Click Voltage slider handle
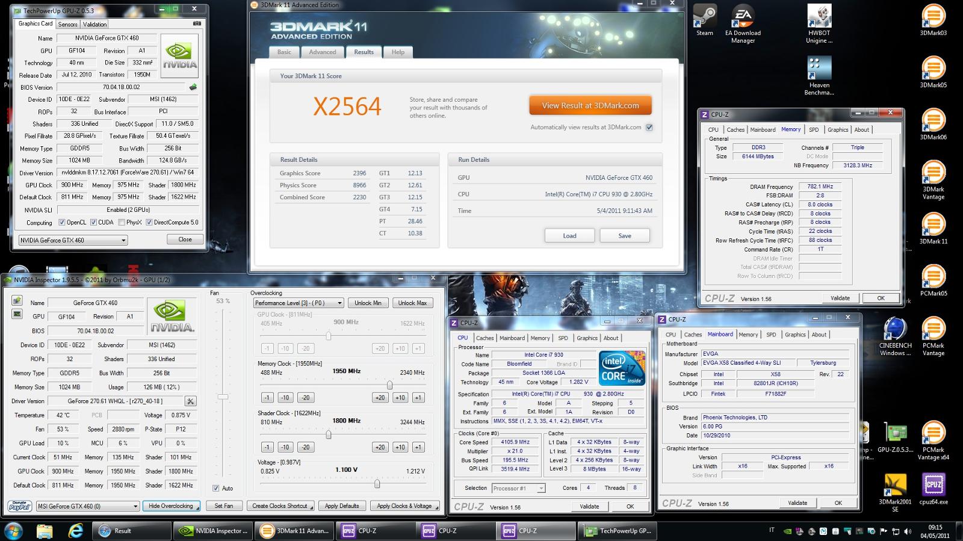 [x=377, y=483]
